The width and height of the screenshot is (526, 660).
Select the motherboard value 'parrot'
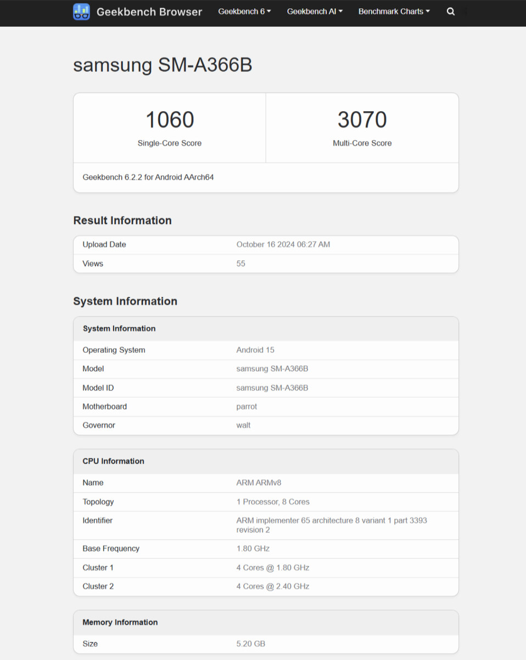pos(247,407)
